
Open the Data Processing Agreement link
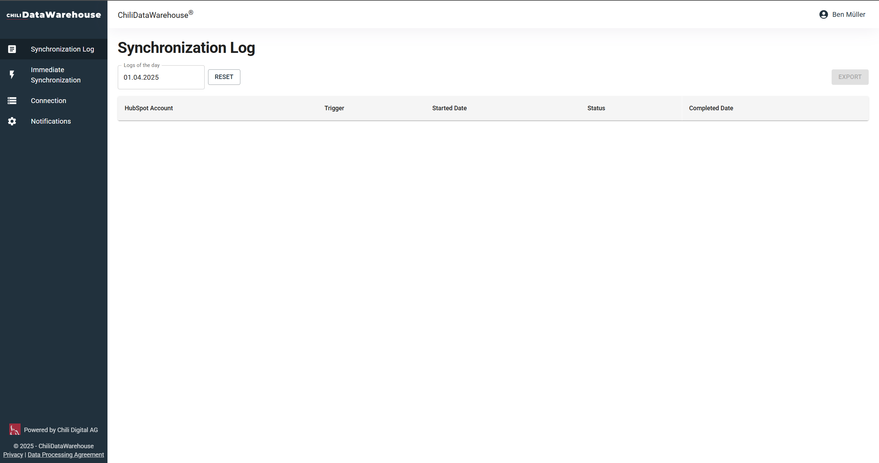tap(66, 454)
